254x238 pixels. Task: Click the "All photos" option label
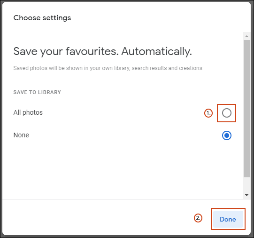pyautogui.click(x=28, y=112)
